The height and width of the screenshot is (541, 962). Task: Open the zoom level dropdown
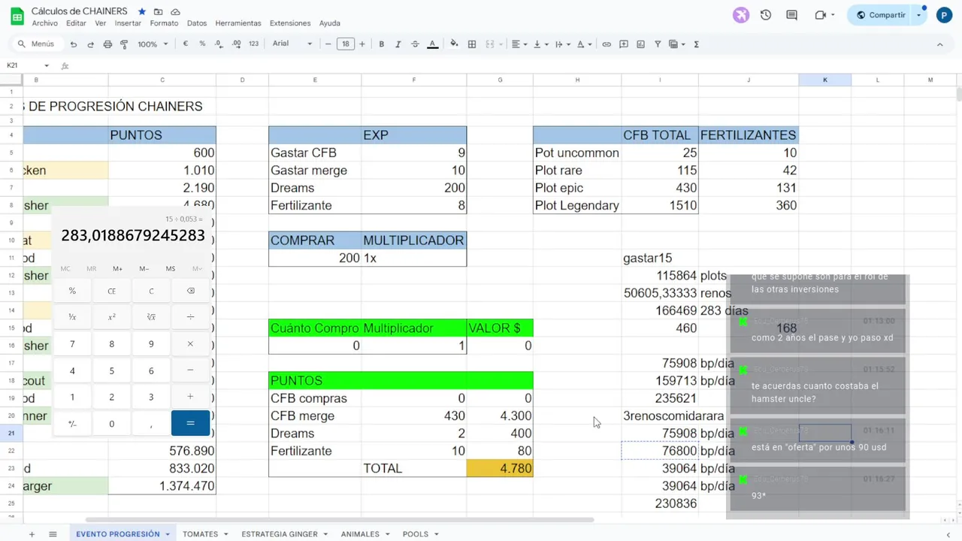pyautogui.click(x=151, y=44)
